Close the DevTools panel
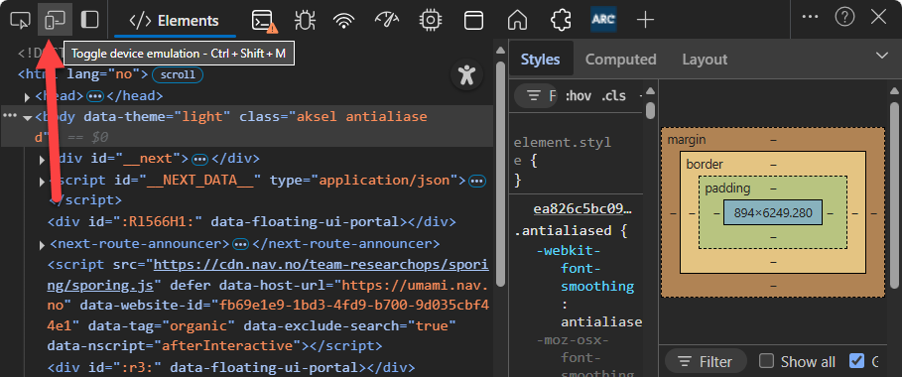 pyautogui.click(x=879, y=17)
